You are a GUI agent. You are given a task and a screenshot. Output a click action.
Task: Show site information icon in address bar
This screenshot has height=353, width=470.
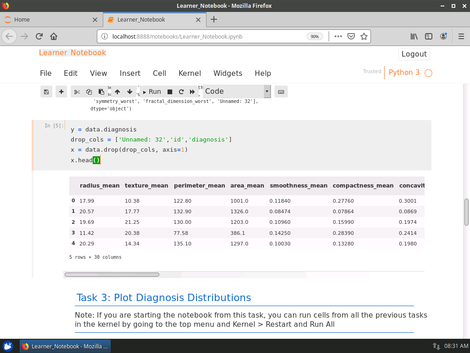coord(104,37)
